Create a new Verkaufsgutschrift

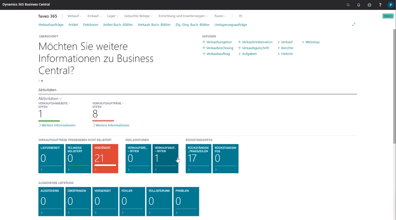[253, 48]
